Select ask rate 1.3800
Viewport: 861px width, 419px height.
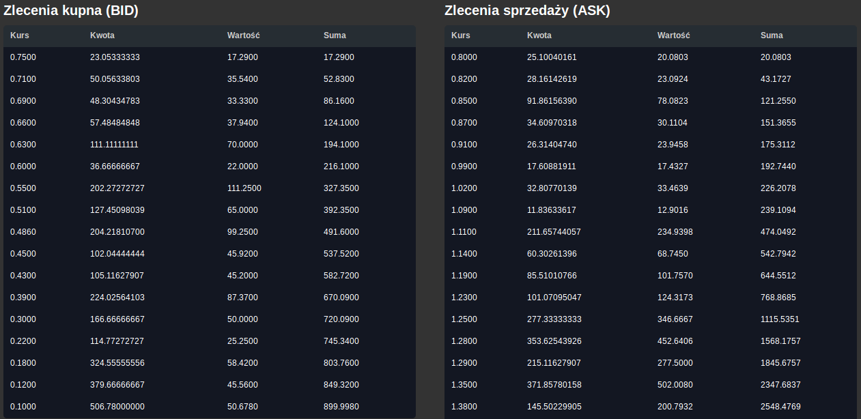[464, 407]
